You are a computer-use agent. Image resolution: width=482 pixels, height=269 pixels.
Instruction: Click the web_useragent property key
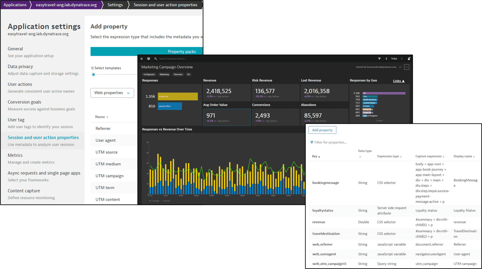pos(324,254)
